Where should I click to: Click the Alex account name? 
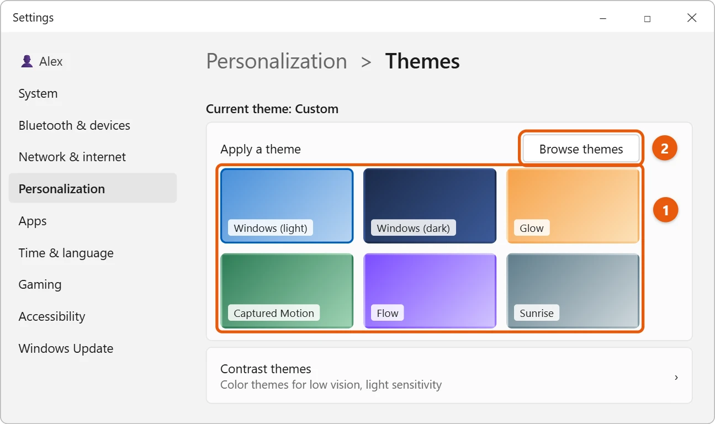click(x=51, y=61)
